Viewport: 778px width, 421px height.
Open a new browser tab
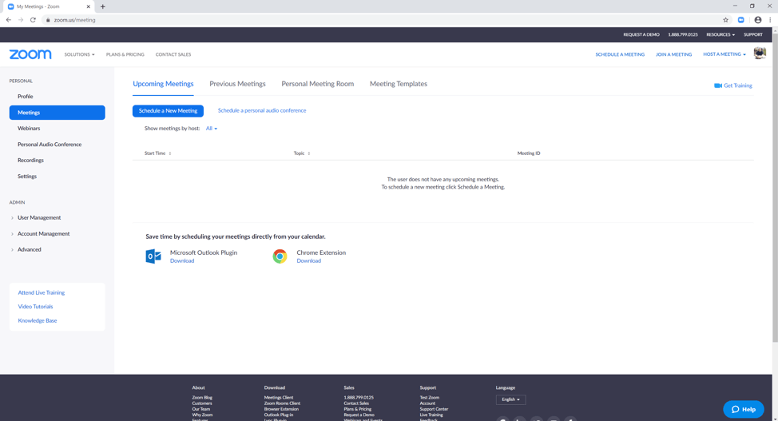[x=103, y=6]
